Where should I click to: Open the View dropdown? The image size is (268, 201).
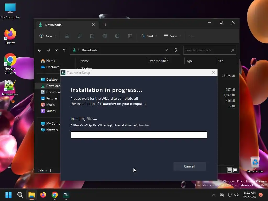(172, 36)
